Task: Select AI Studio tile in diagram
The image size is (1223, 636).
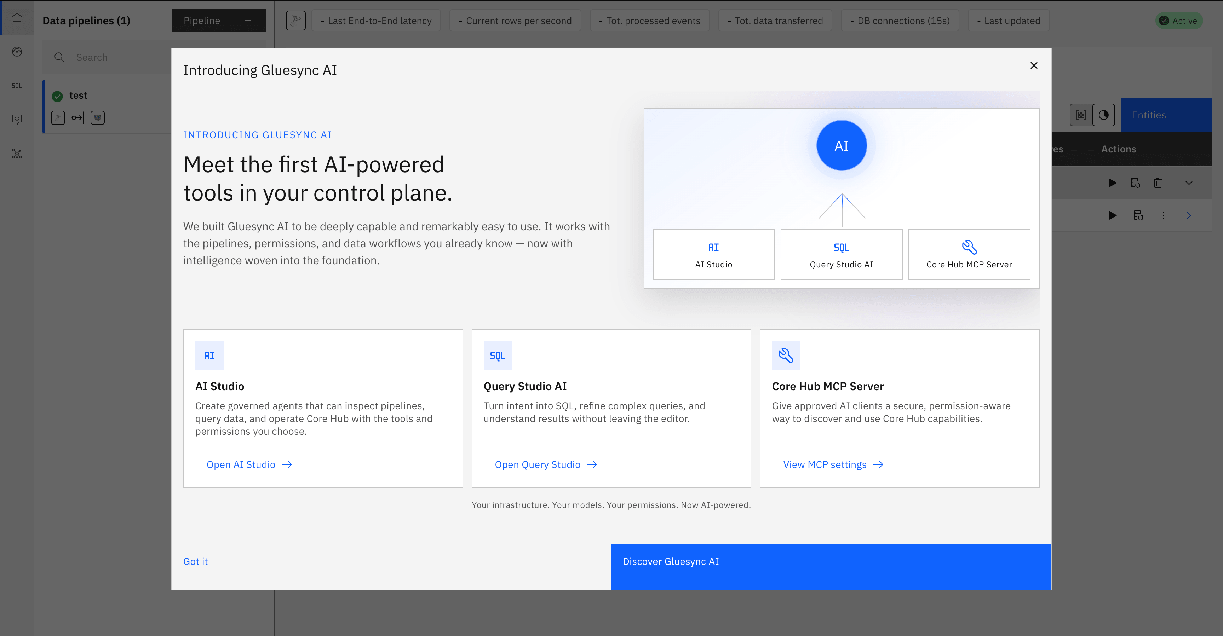Action: pos(713,254)
